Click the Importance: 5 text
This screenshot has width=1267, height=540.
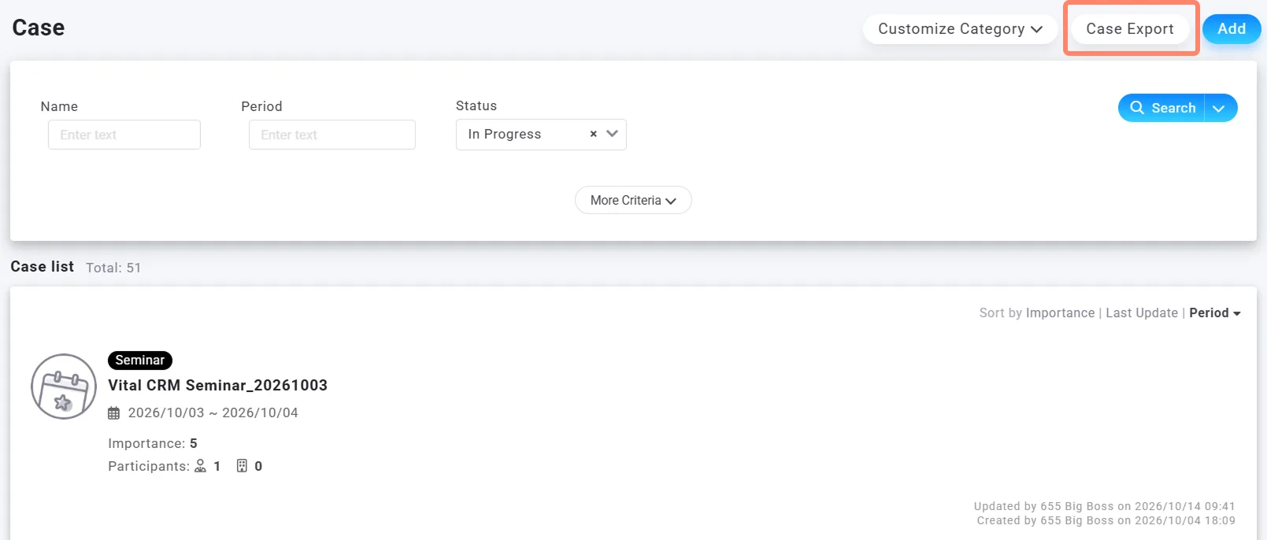tap(153, 443)
